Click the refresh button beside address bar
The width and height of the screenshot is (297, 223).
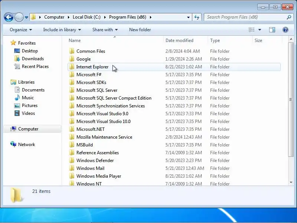pyautogui.click(x=197, y=17)
